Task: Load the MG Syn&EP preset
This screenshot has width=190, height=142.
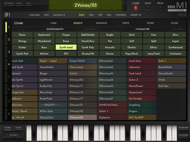Action: click(142, 118)
